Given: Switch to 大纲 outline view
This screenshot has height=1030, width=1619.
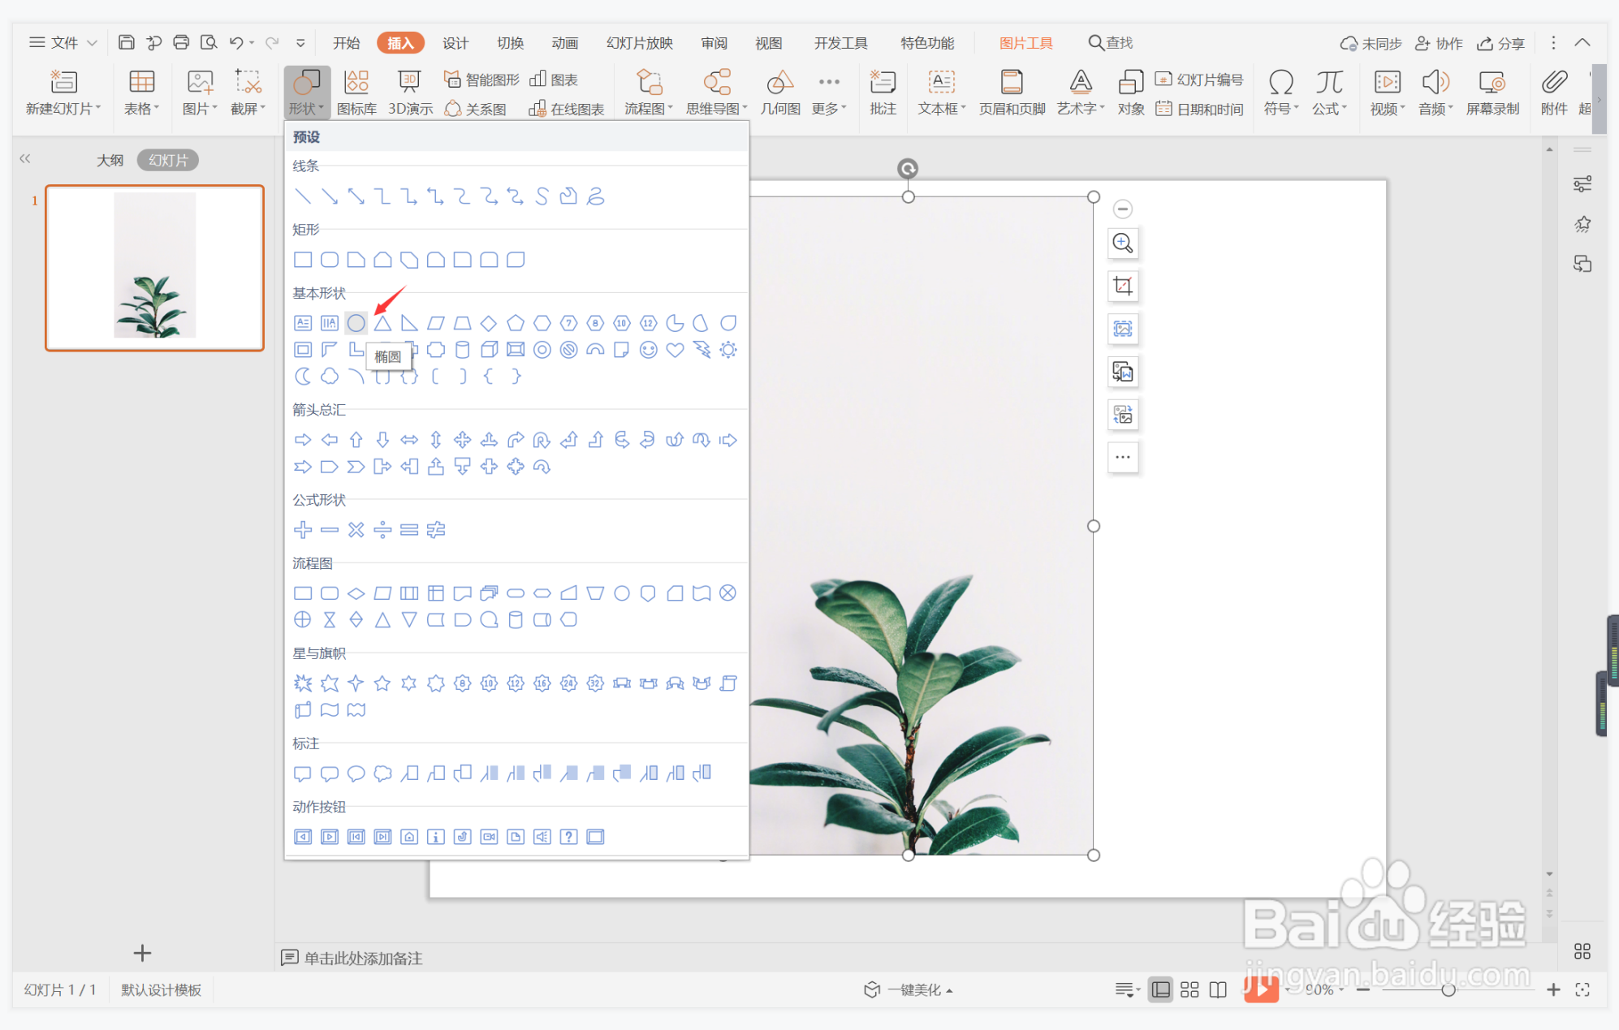Looking at the screenshot, I should 110,160.
